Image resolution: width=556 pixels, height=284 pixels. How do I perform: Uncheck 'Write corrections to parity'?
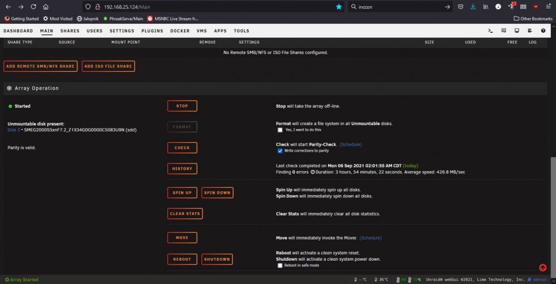(x=280, y=151)
